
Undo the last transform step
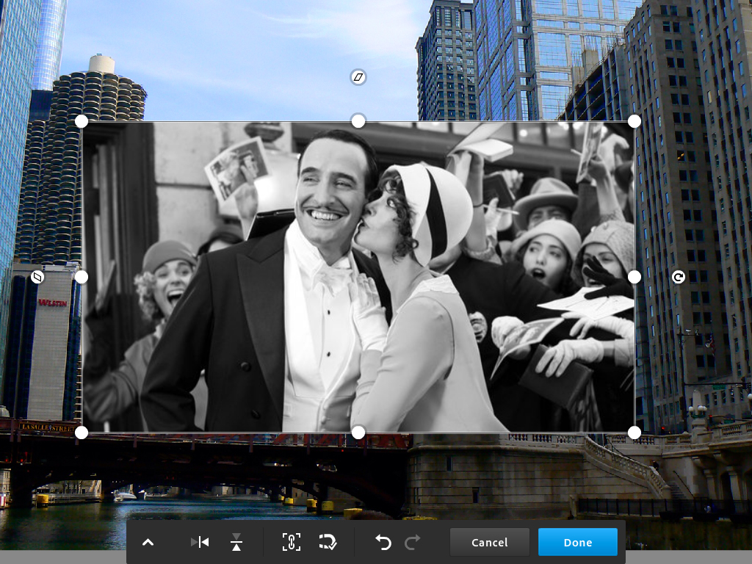(383, 543)
